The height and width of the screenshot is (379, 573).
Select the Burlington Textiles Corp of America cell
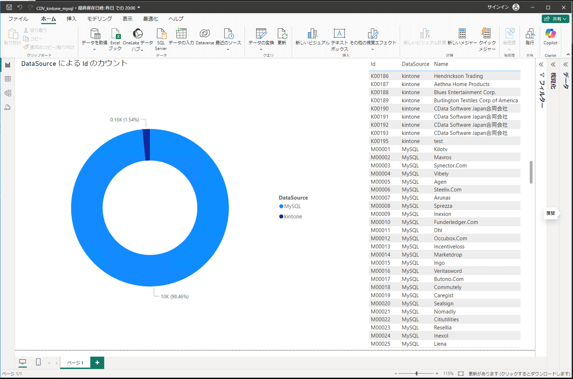point(476,101)
